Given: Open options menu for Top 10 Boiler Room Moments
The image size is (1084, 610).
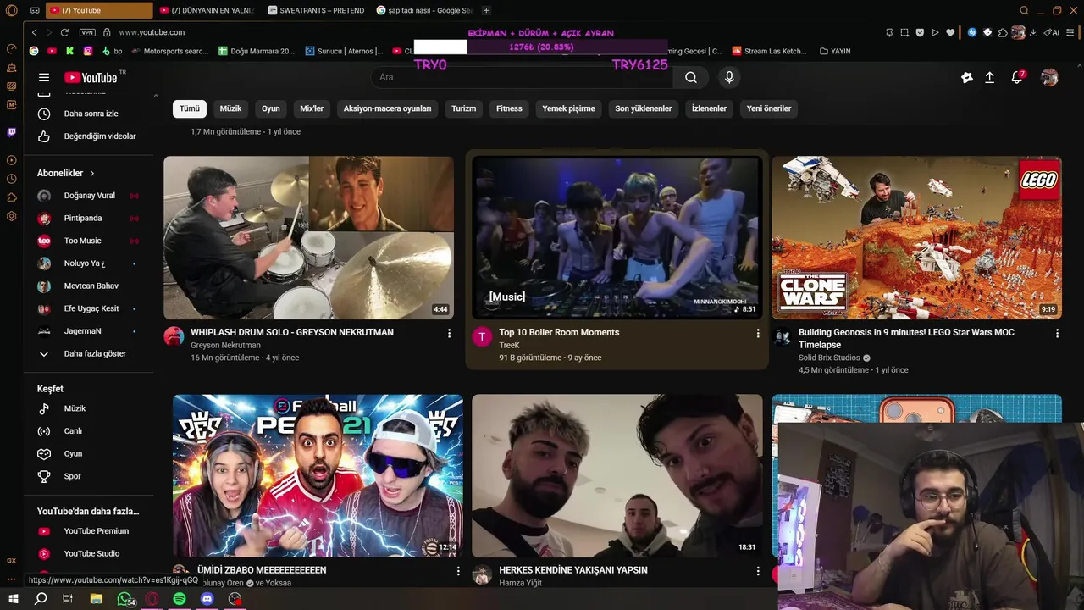Looking at the screenshot, I should click(x=757, y=334).
